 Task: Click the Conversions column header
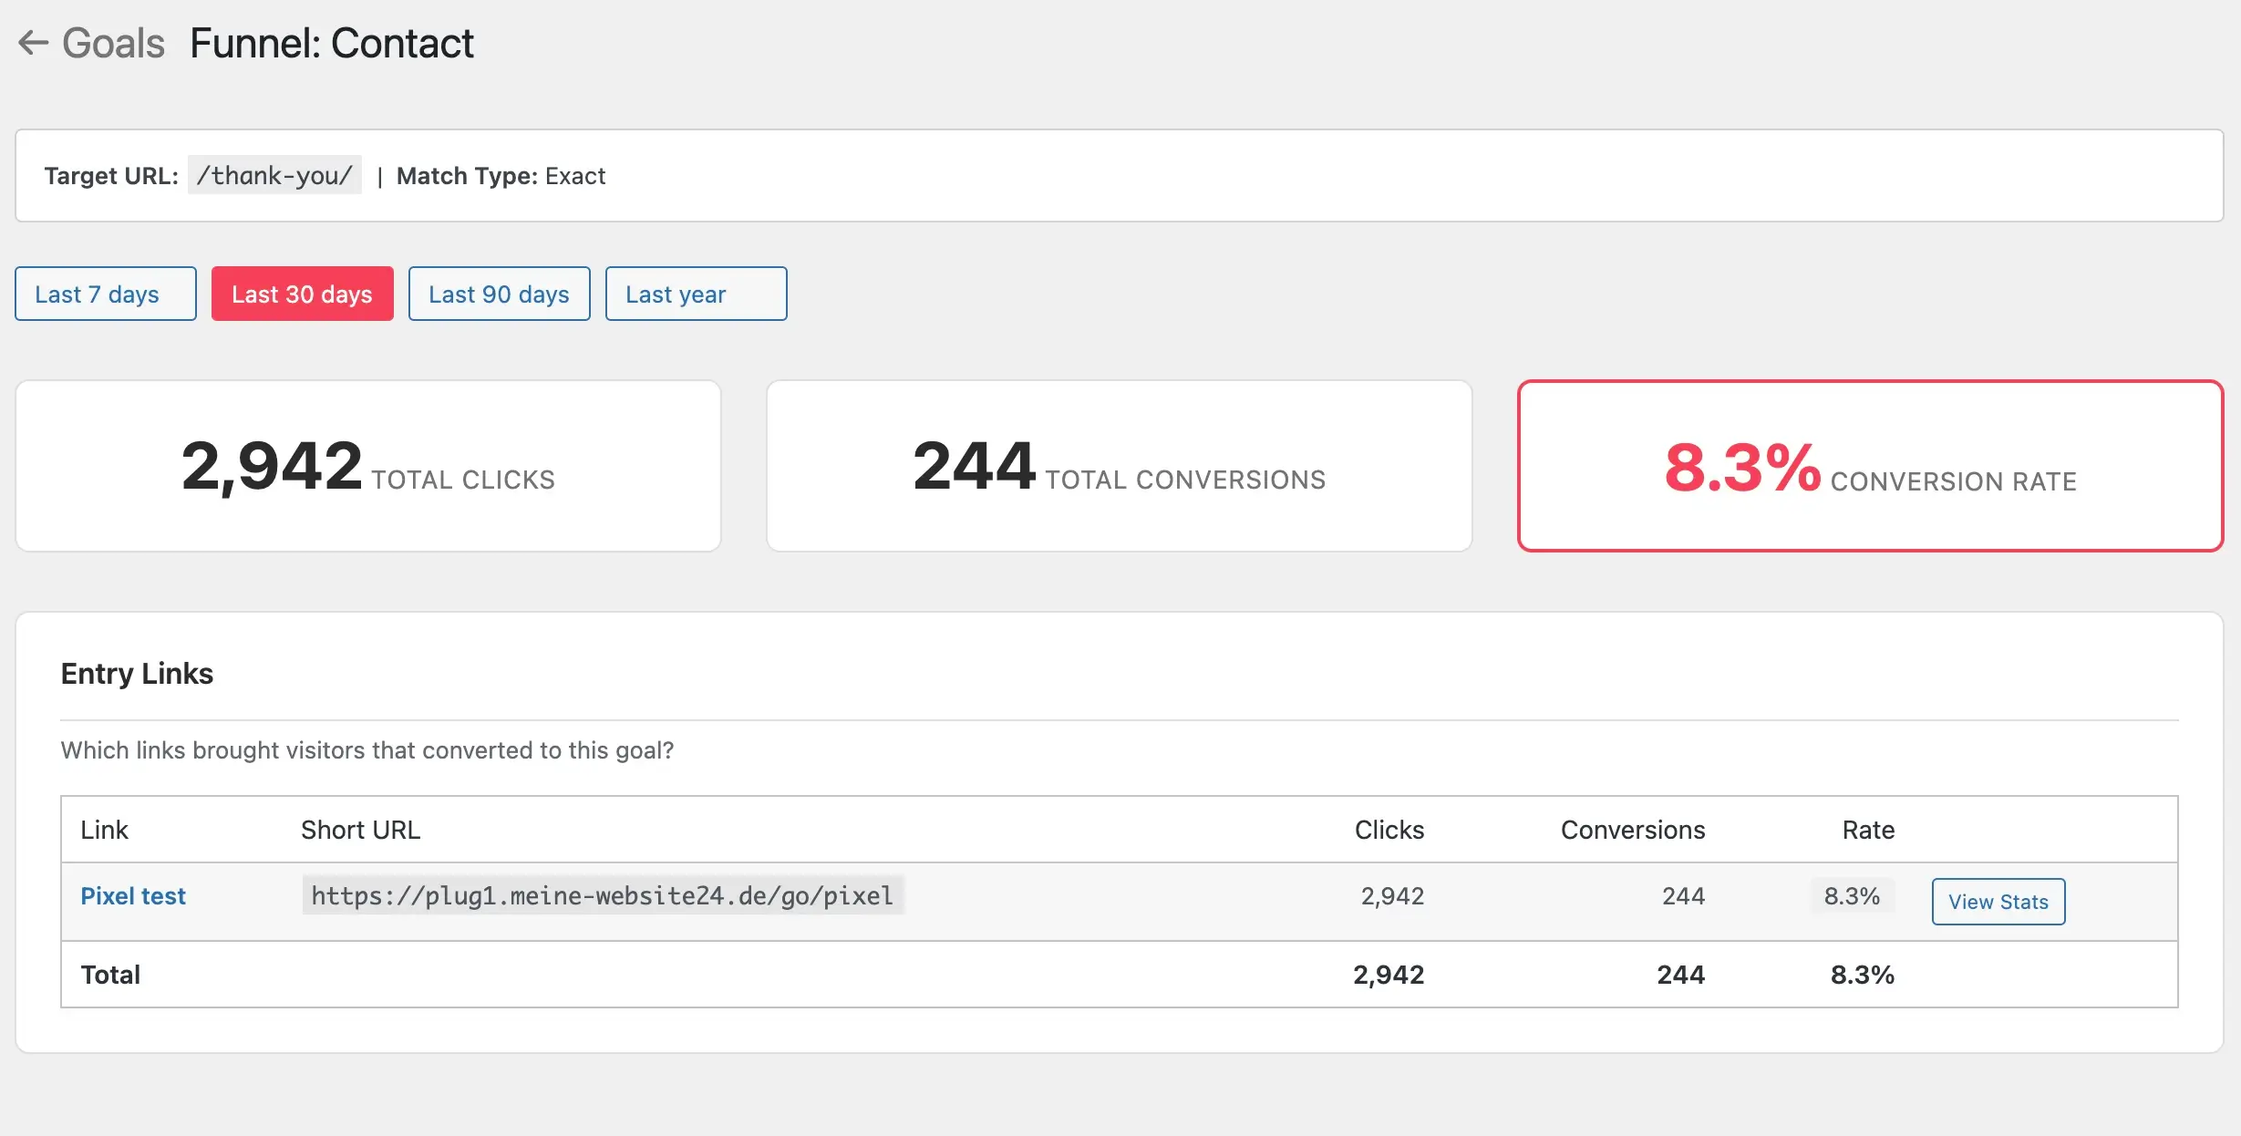coord(1633,830)
